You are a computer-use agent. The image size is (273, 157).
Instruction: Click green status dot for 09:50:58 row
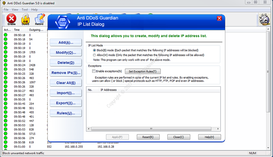(5, 142)
